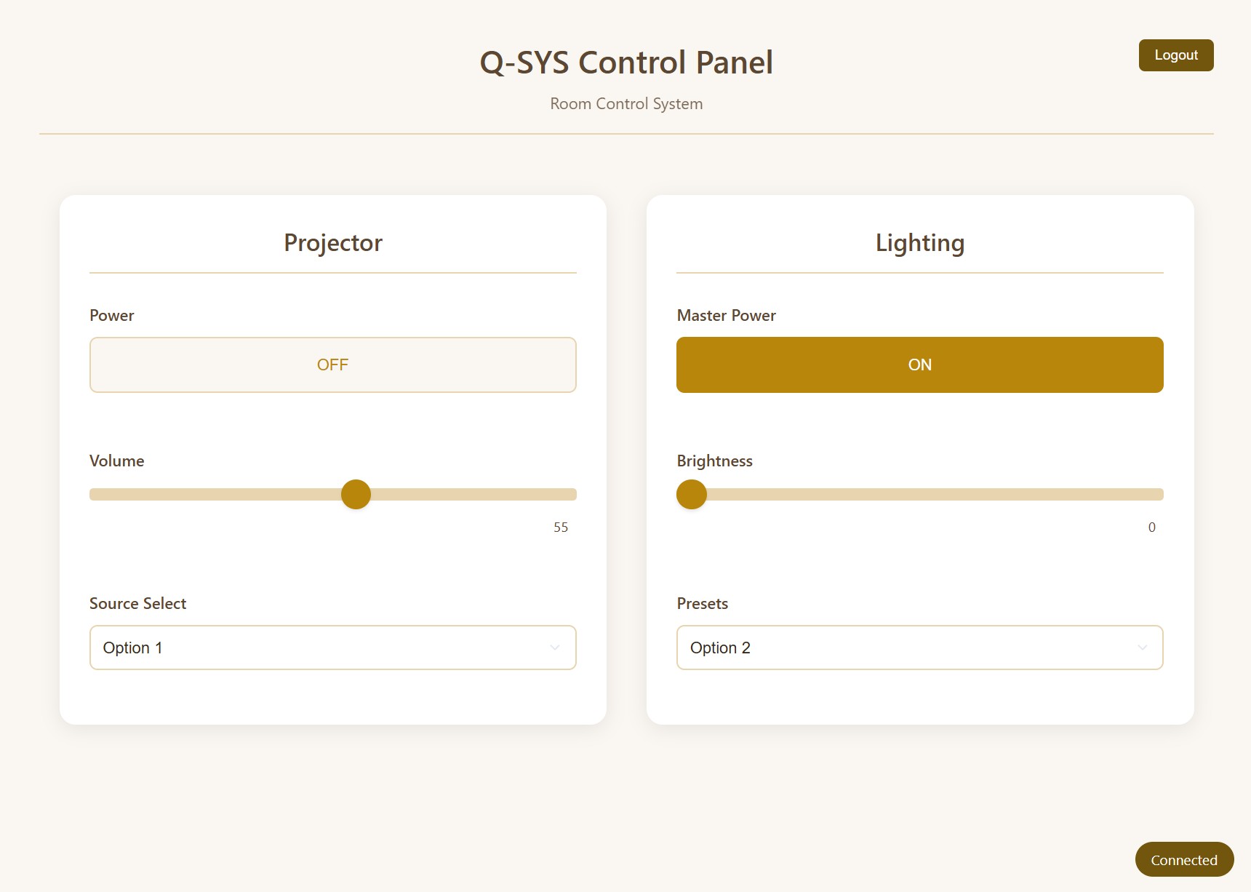This screenshot has width=1251, height=892.
Task: Toggle the Projector Power OFF switch
Action: (x=332, y=365)
